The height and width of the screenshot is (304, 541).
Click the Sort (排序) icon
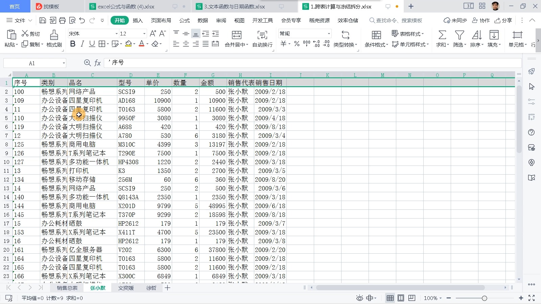pos(477,35)
